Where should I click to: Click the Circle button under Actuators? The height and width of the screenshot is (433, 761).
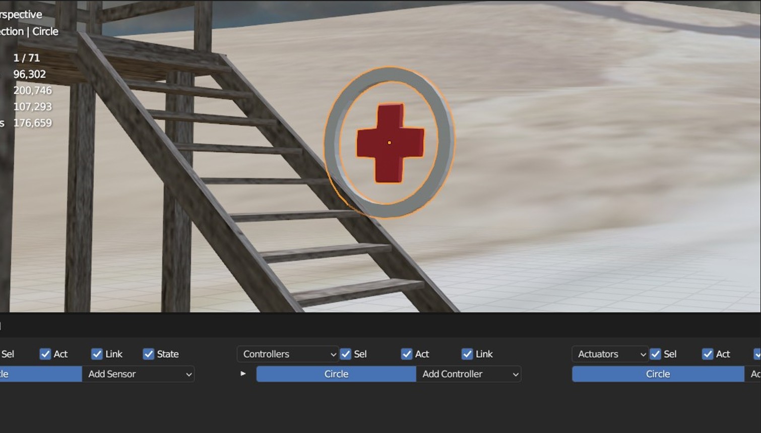658,374
